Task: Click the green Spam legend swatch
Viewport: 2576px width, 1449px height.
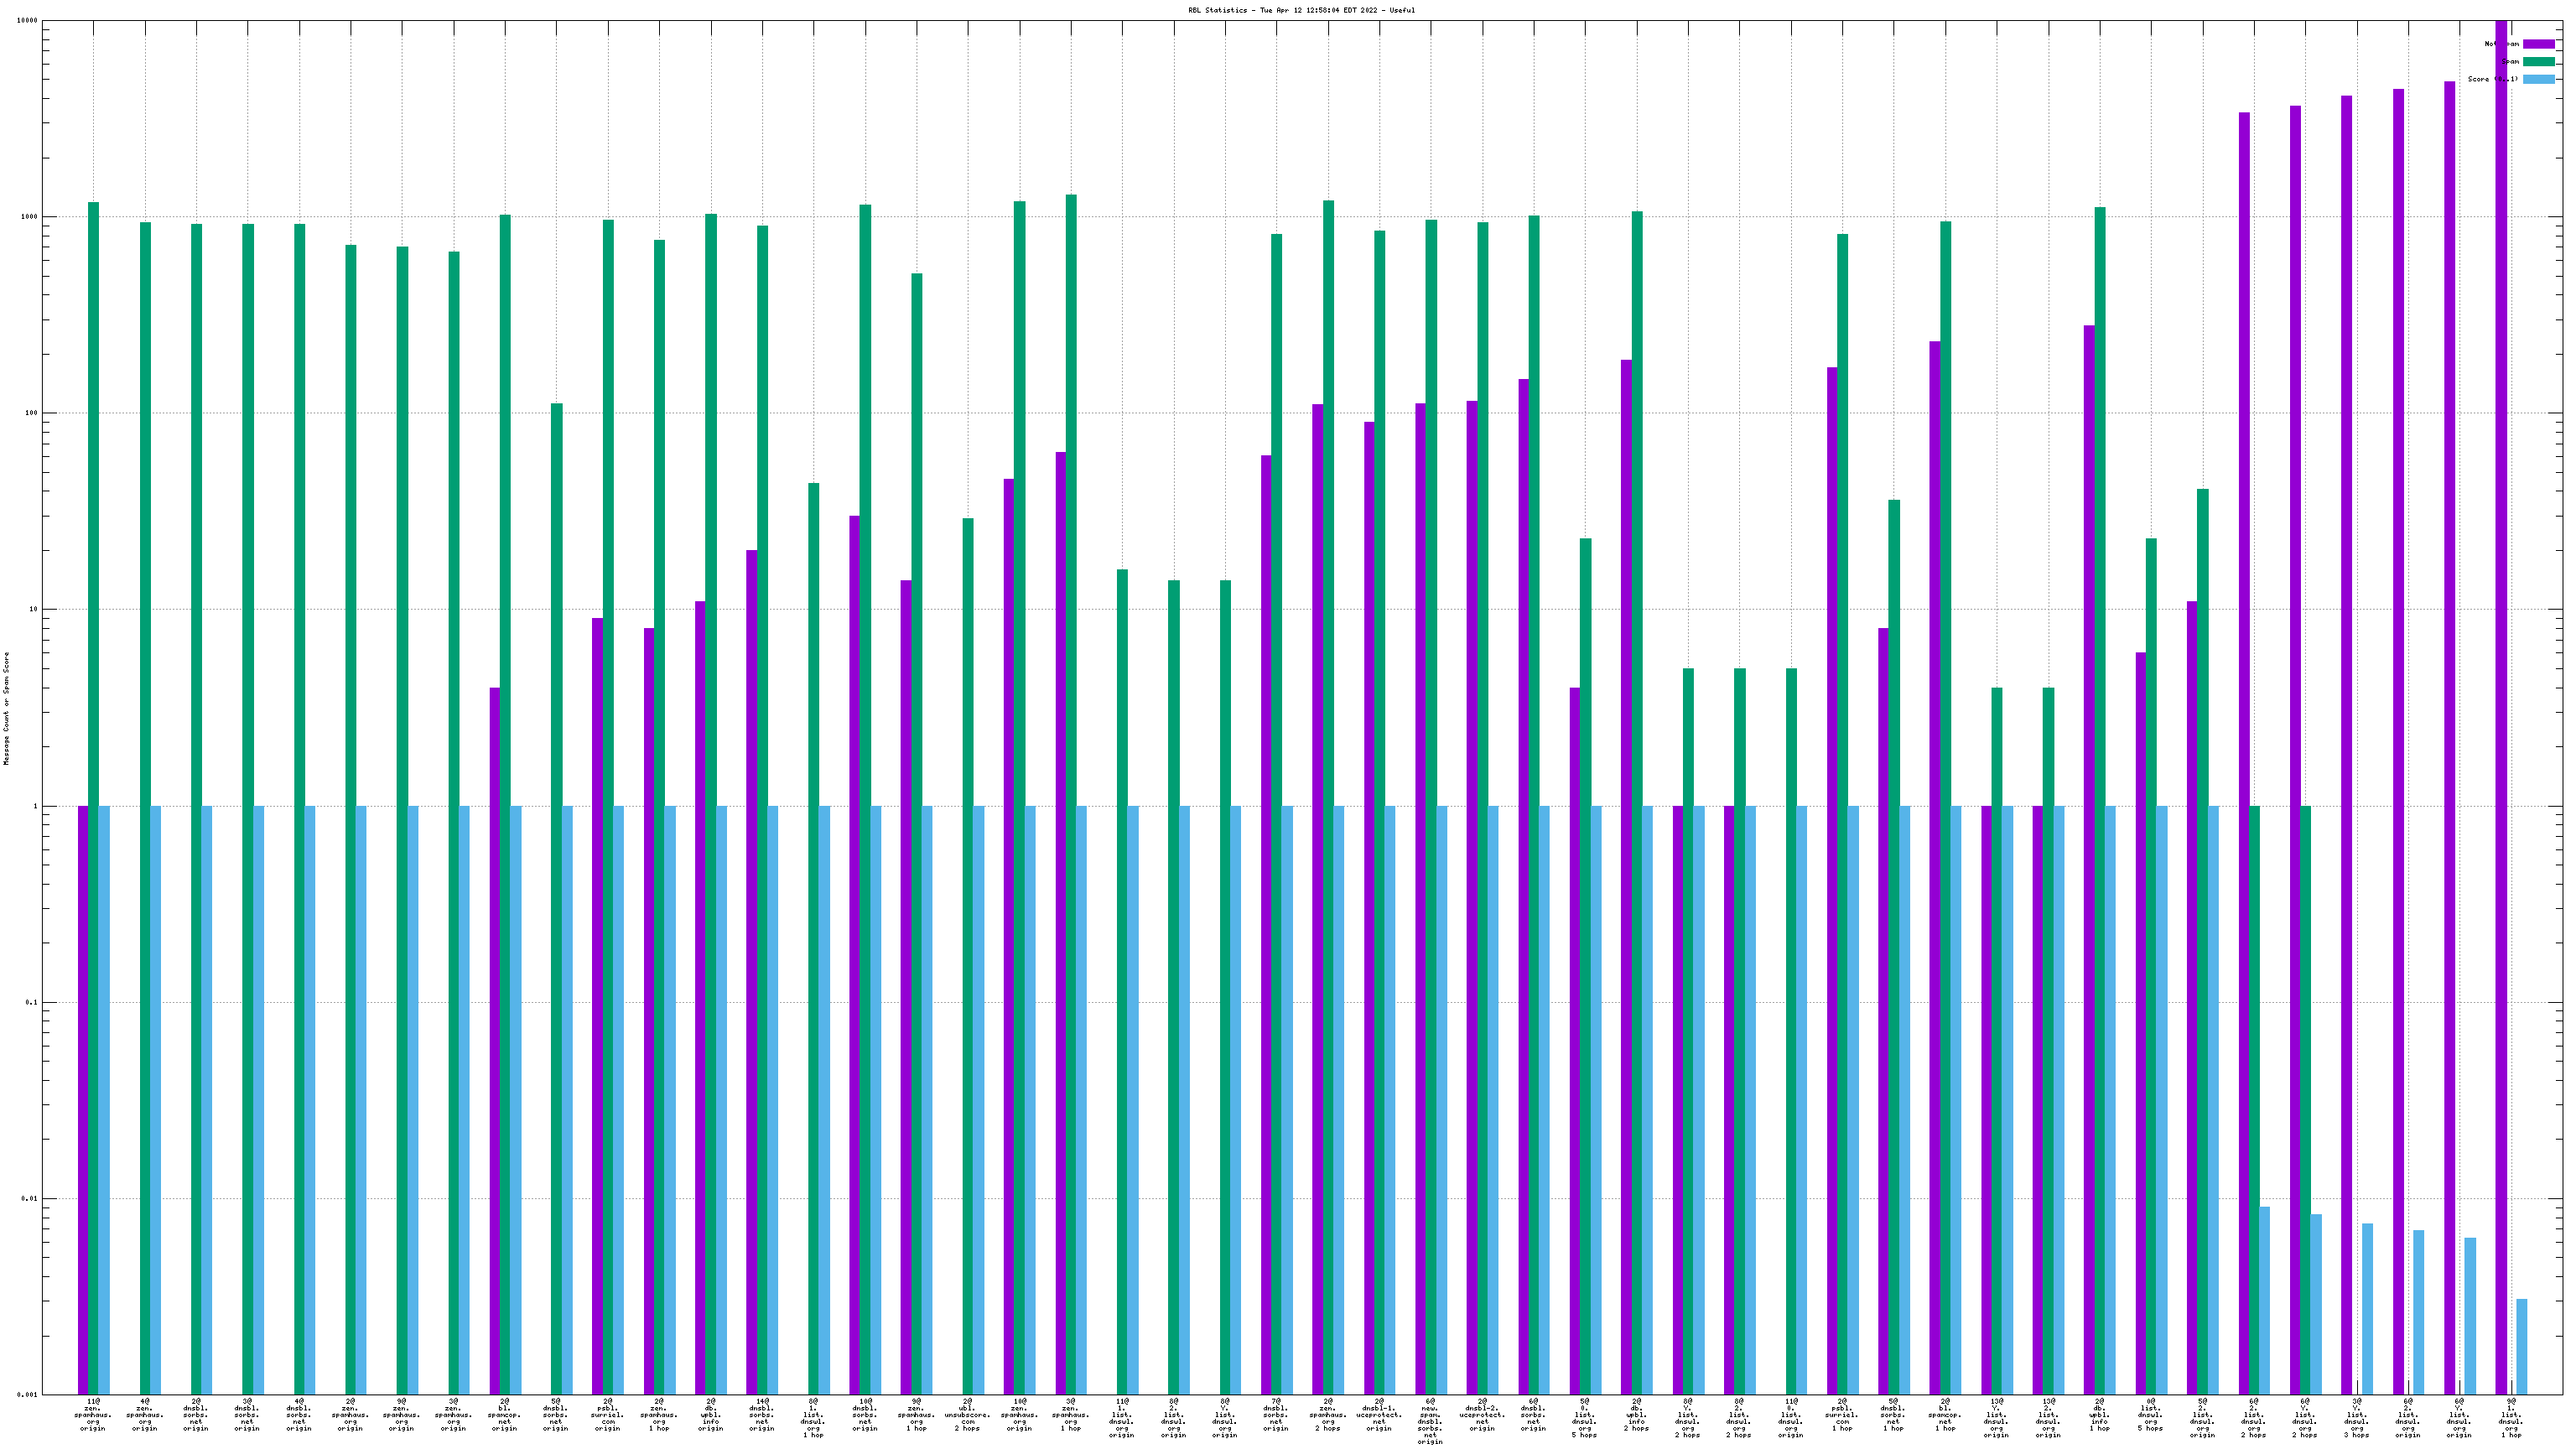Action: pos(2538,62)
